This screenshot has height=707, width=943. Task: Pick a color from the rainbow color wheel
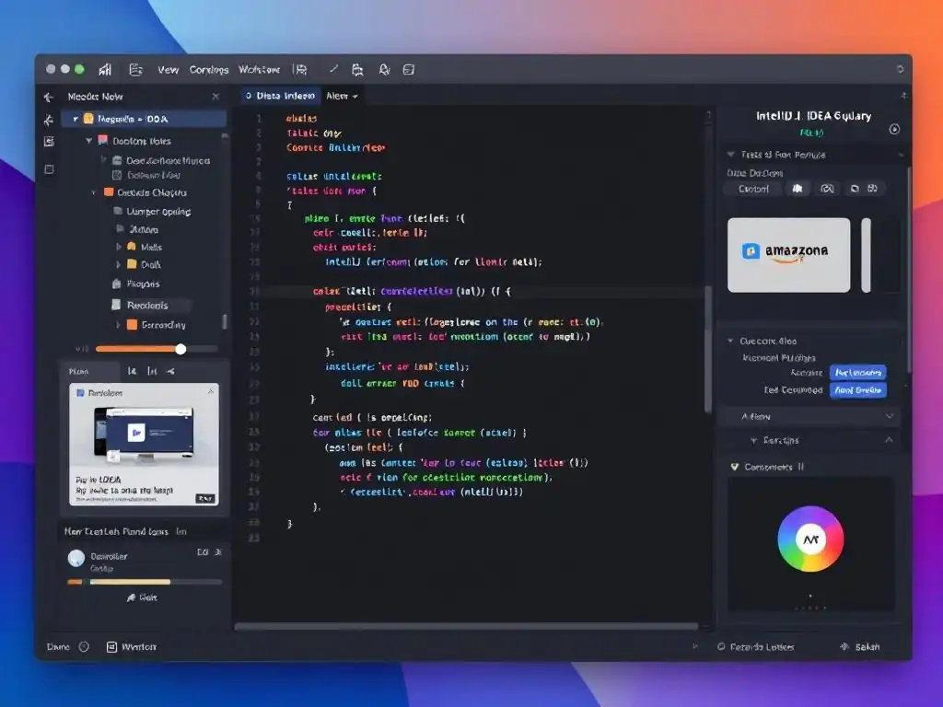point(810,539)
